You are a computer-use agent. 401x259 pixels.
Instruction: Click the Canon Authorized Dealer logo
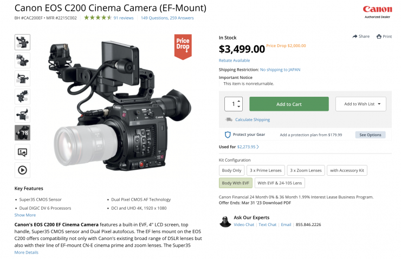[x=377, y=11]
